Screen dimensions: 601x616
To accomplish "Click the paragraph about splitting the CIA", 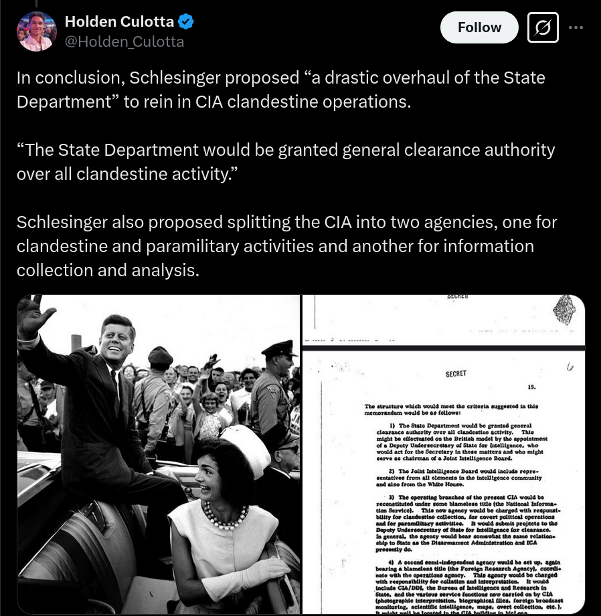I will (x=287, y=246).
